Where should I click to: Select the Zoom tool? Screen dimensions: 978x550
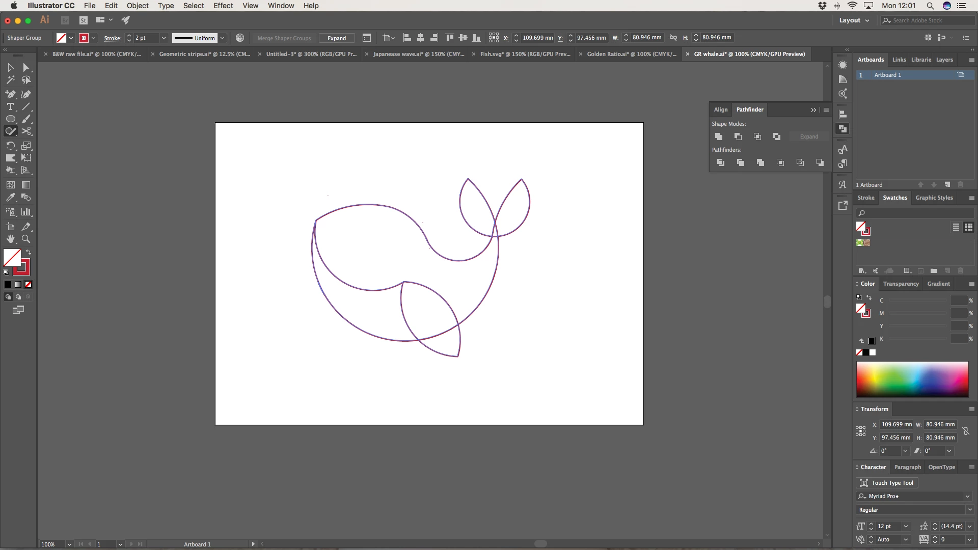click(26, 239)
